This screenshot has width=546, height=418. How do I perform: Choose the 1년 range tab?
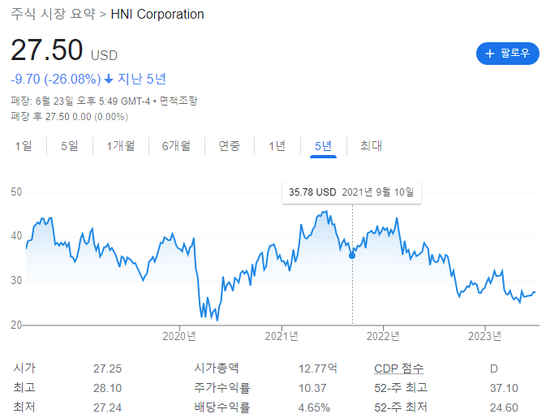(277, 145)
